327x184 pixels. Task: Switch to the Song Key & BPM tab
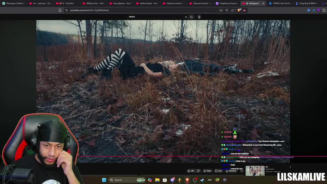click(x=306, y=3)
